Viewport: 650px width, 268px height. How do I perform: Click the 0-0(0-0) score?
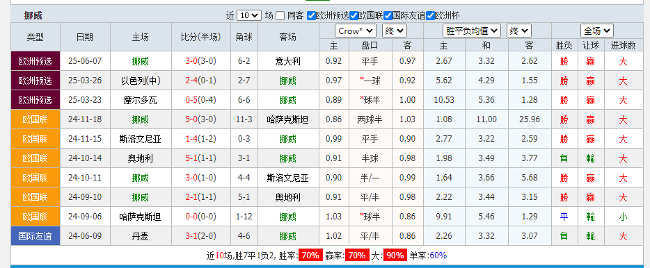pos(201,217)
